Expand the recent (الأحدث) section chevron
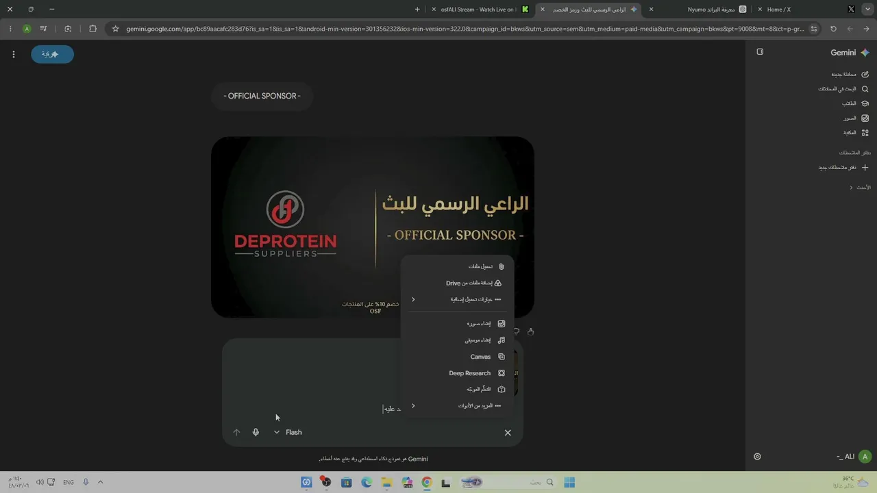 851,188
